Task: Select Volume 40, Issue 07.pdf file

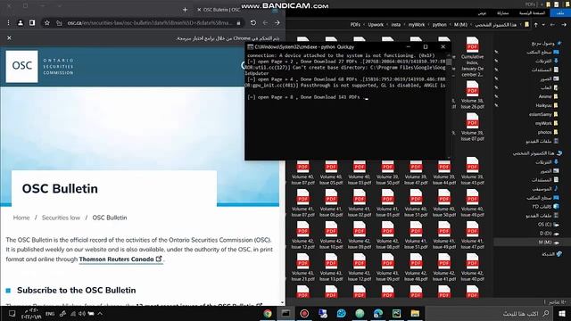Action: (x=302, y=172)
